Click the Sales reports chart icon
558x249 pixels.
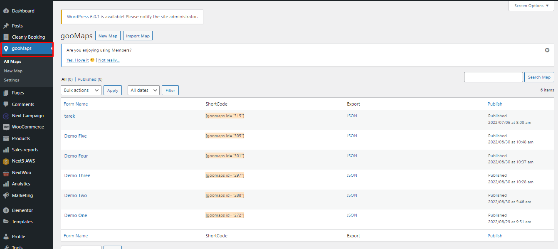tap(6, 150)
